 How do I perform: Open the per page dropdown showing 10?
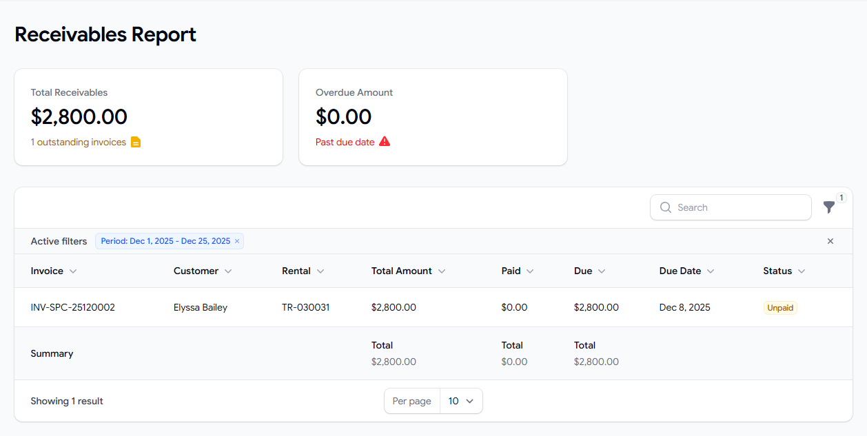click(460, 401)
